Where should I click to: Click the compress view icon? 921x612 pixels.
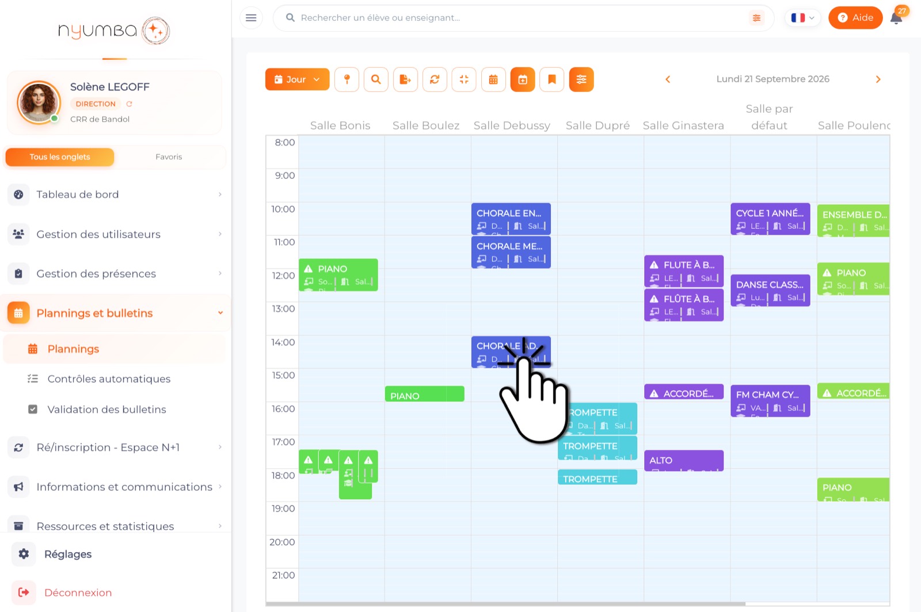[464, 79]
